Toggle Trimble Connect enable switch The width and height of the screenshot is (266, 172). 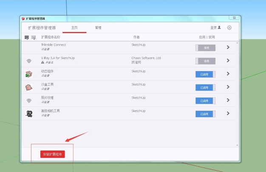point(205,48)
